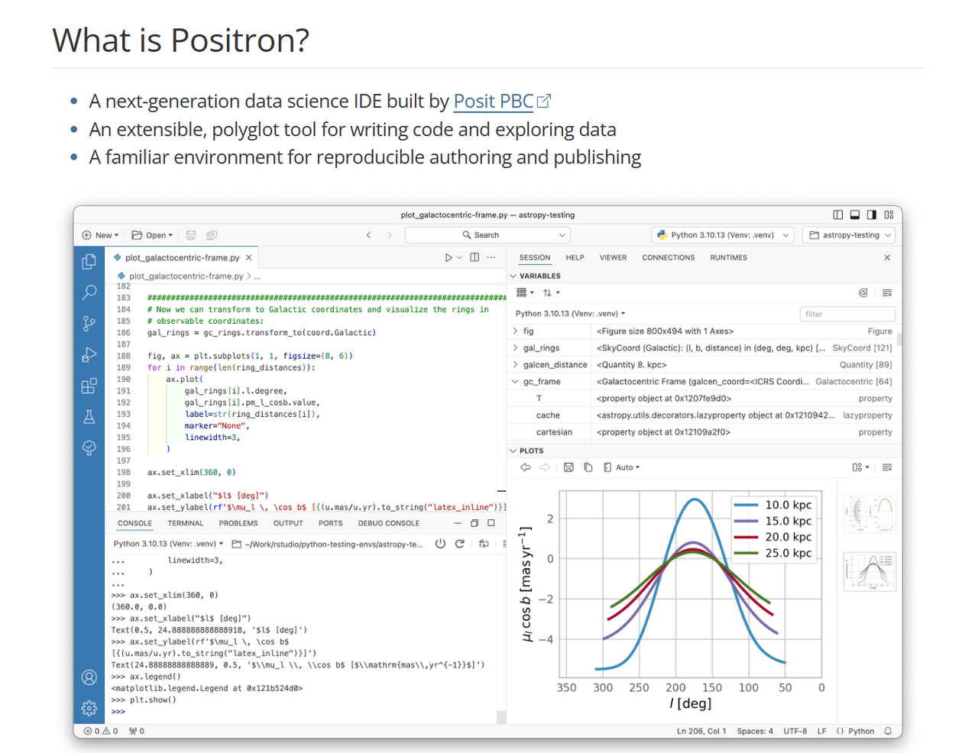Click the notifications bell in status bar
The height and width of the screenshot is (753, 978).
[888, 731]
